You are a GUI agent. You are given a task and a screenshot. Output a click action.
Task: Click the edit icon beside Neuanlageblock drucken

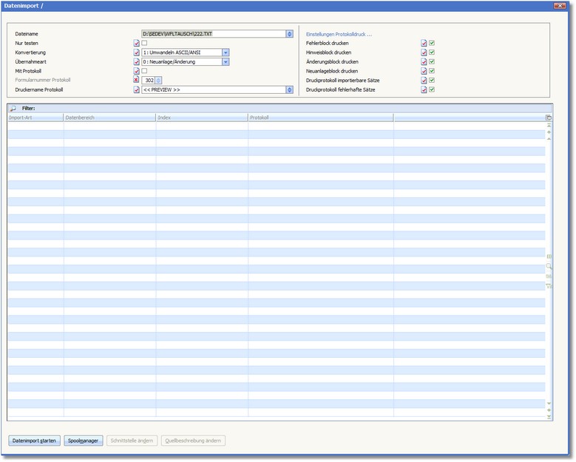click(x=424, y=71)
